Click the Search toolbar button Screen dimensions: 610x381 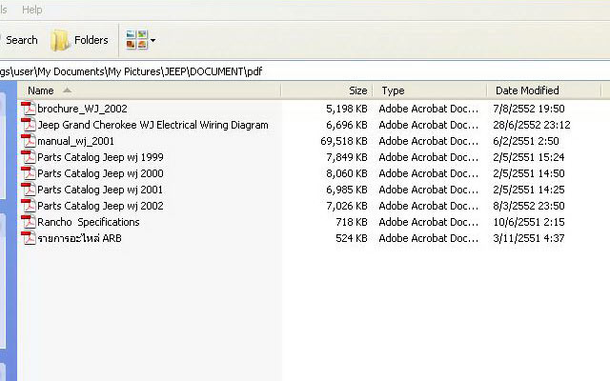(x=21, y=40)
